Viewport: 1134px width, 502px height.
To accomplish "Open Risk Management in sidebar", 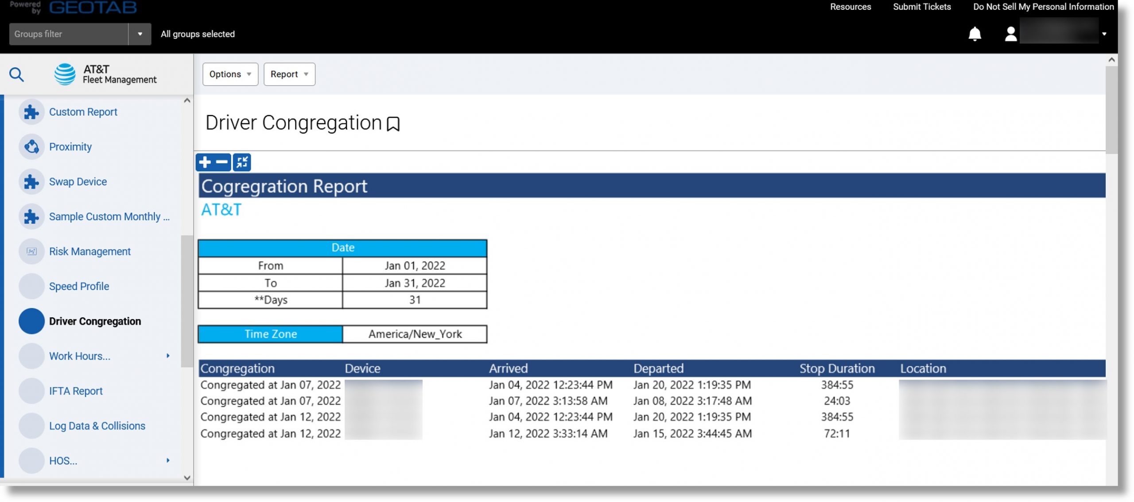I will (x=90, y=252).
